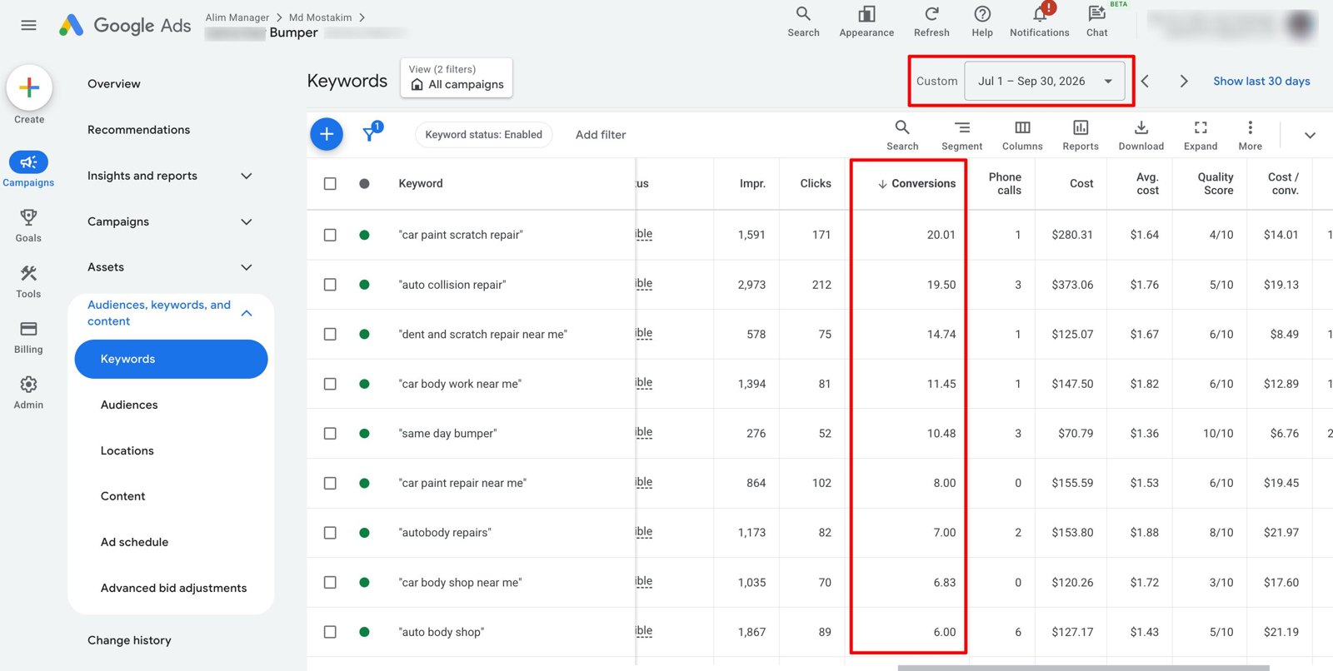Open the Columns toolbar option
The height and width of the screenshot is (671, 1333).
pos(1022,135)
